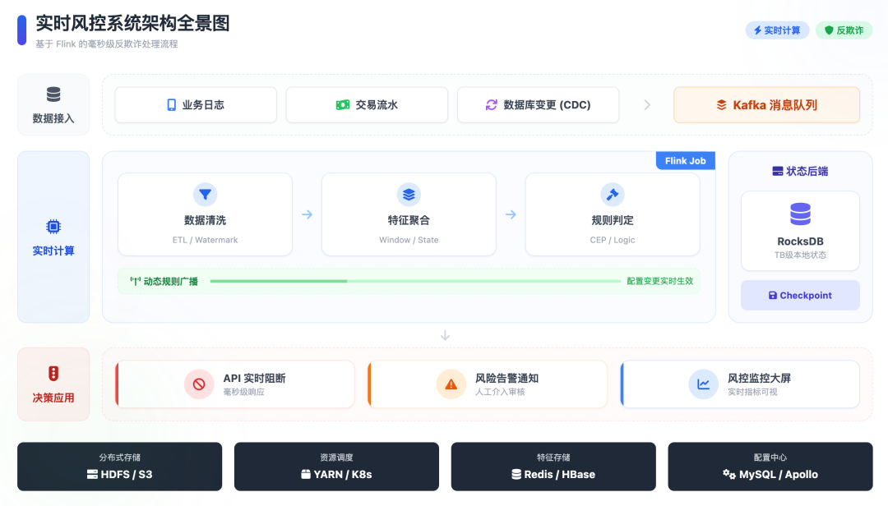Viewport: 888px width, 506px height.
Task: Expand the arrow before Kafka 消息队列
Action: point(646,105)
